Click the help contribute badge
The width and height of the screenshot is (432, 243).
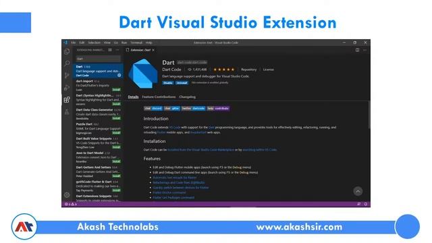pos(218,108)
